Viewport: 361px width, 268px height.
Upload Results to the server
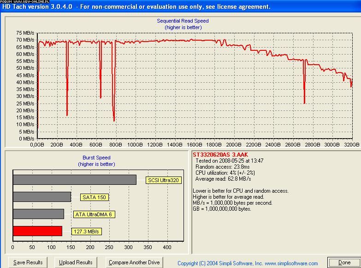click(x=76, y=262)
